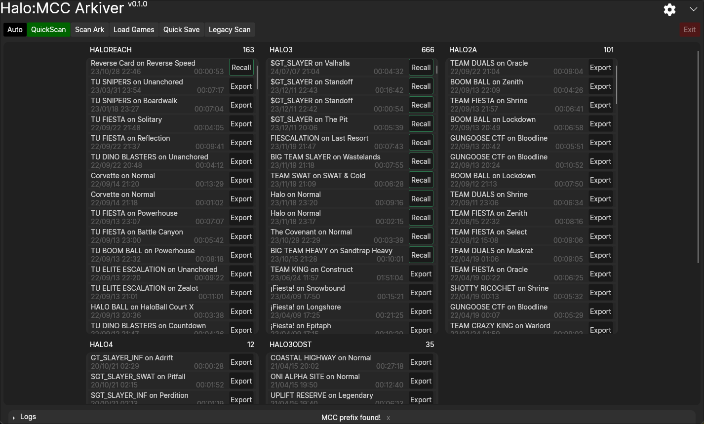Click the Quick Save button
This screenshot has height=424, width=704.
pyautogui.click(x=182, y=30)
